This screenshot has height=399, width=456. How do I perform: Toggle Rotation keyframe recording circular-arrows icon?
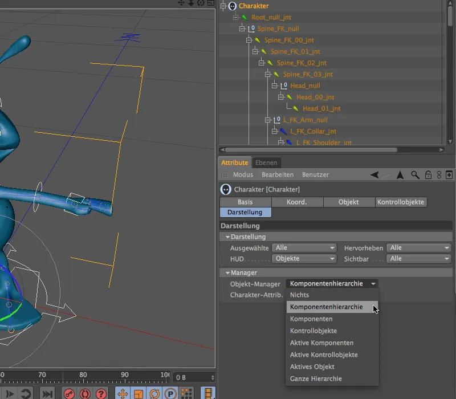154,394
